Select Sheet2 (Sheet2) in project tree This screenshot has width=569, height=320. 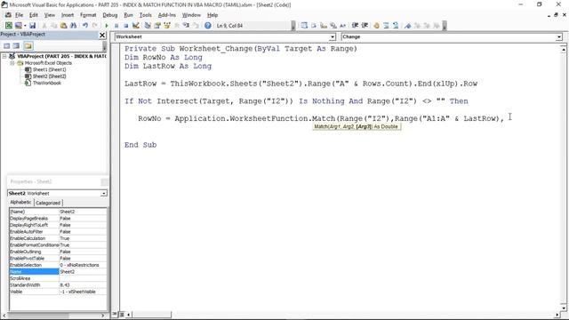(50, 76)
